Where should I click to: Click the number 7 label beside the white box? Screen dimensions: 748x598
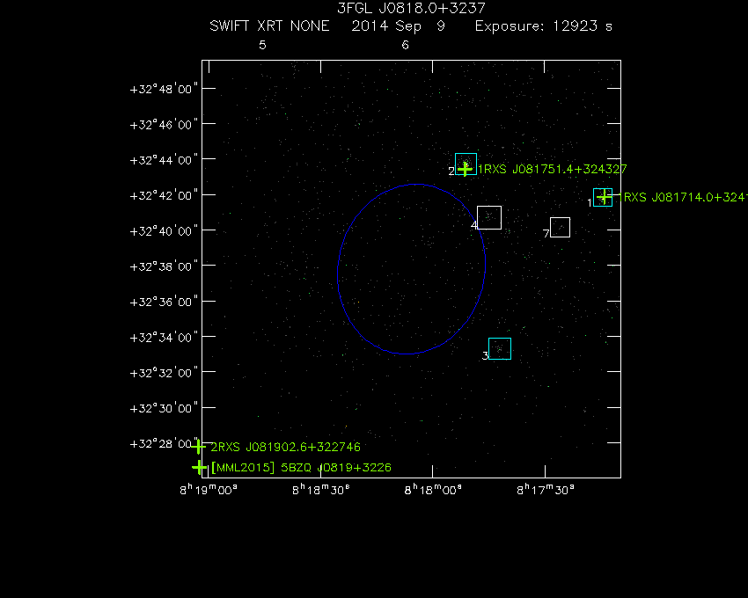click(x=546, y=234)
